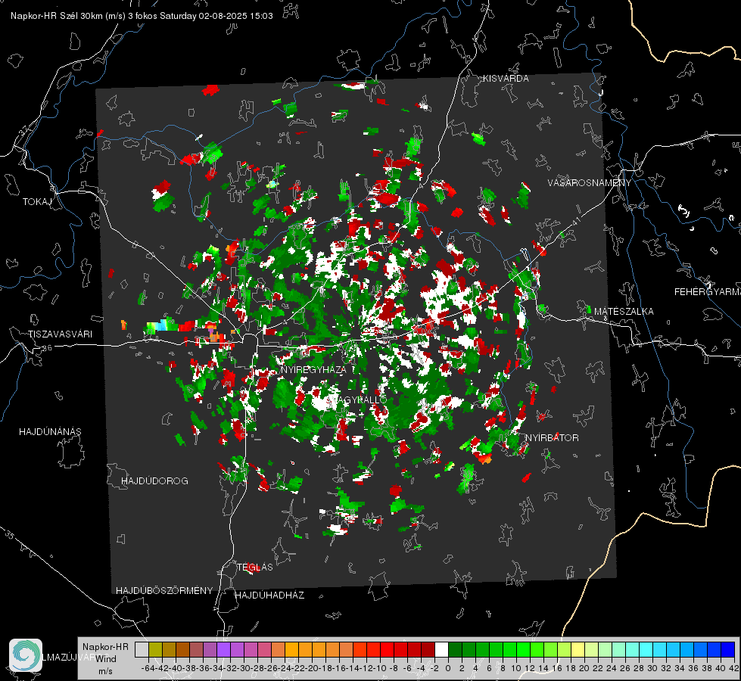Screen dimensions: 741x681
Task: Select the HAJDÚDOROG town label
Action: (x=154, y=480)
